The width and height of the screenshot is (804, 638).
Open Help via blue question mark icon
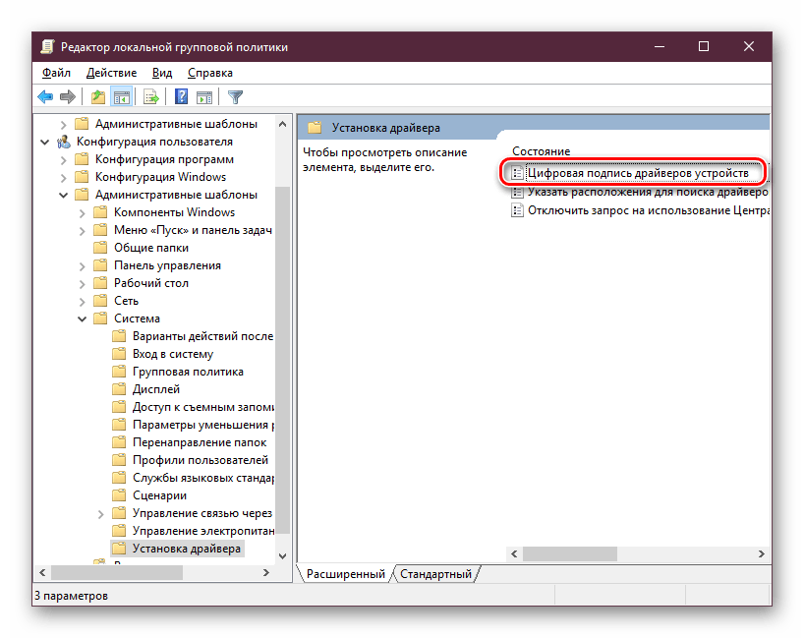click(x=182, y=96)
